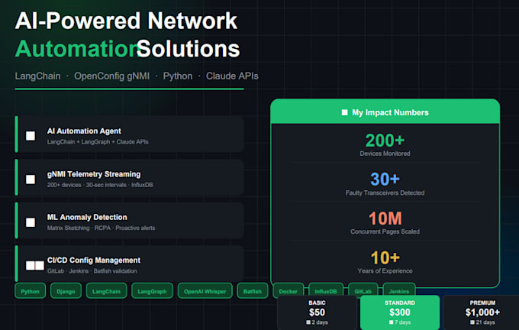
Task: Click the Docker tag
Action: click(x=288, y=291)
